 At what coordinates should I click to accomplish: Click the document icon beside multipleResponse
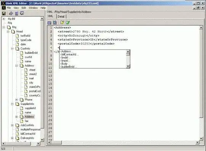[17, 129]
